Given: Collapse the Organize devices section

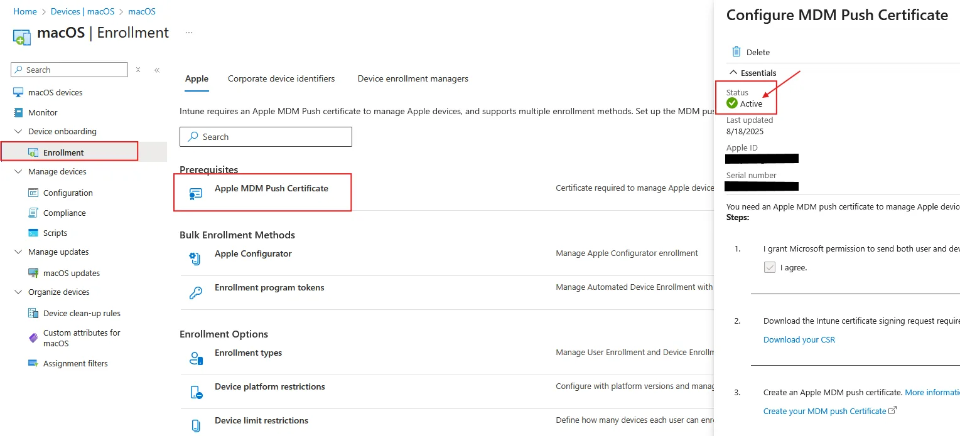Looking at the screenshot, I should click(x=18, y=292).
